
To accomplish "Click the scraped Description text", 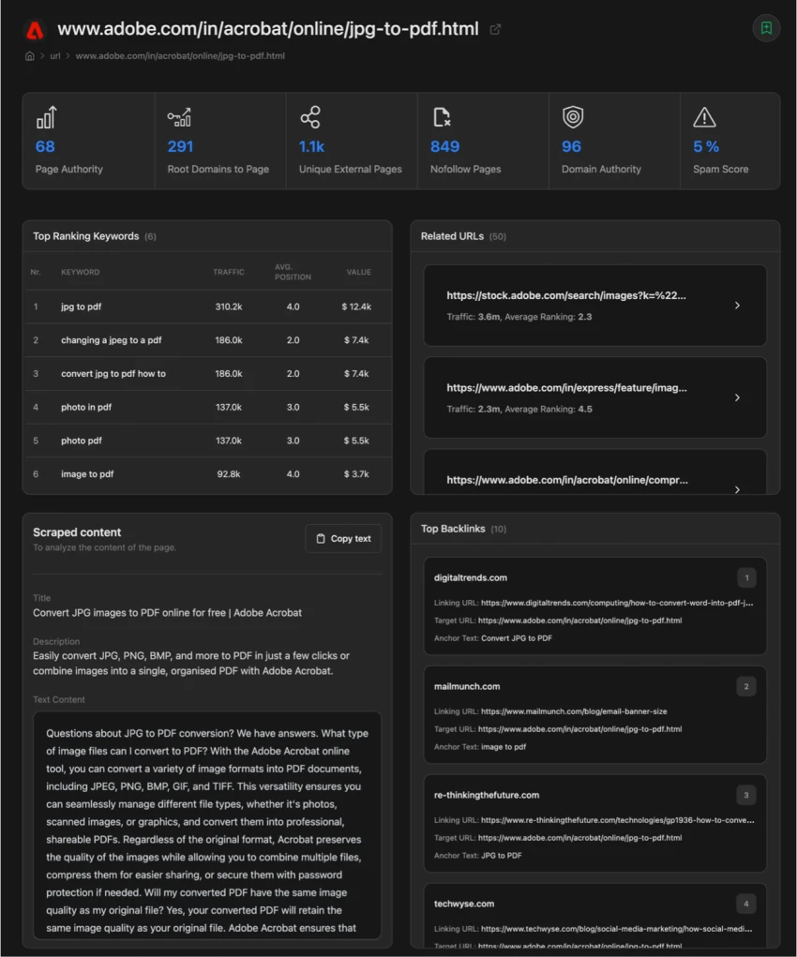I will [191, 664].
